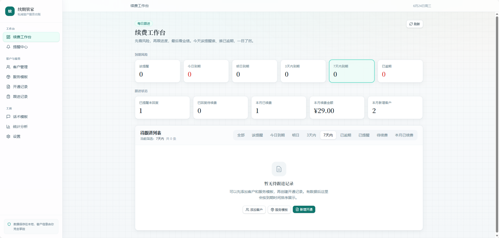
Task: Click the 每日跟进 badge
Action: pyautogui.click(x=144, y=23)
